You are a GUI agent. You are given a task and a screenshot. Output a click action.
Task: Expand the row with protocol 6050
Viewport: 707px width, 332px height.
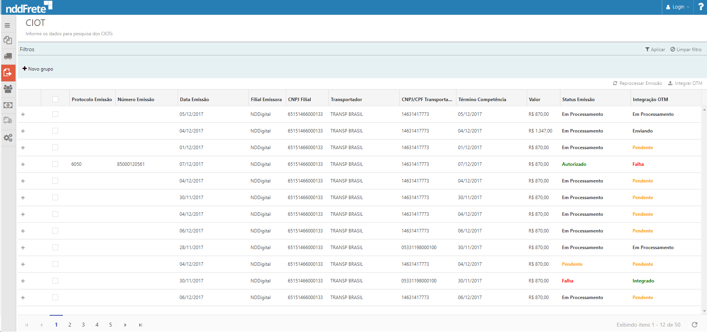pos(23,164)
